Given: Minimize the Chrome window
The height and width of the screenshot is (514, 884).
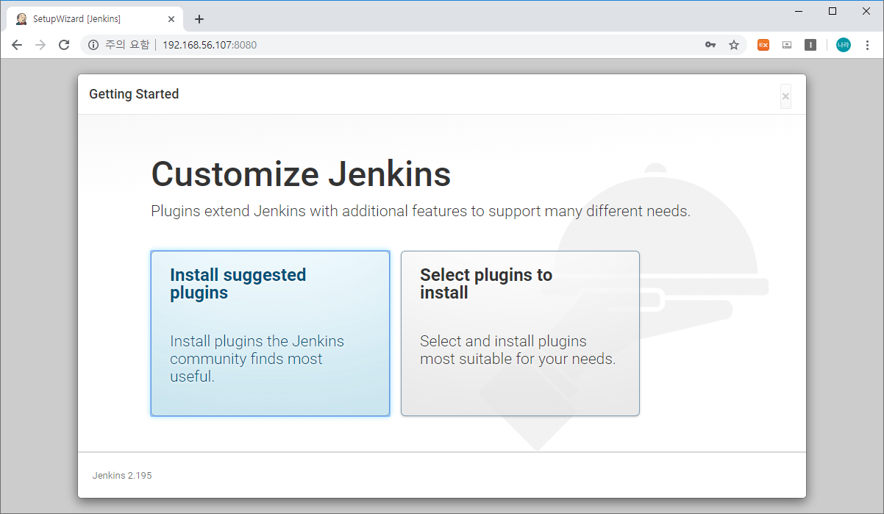Looking at the screenshot, I should pos(799,11).
